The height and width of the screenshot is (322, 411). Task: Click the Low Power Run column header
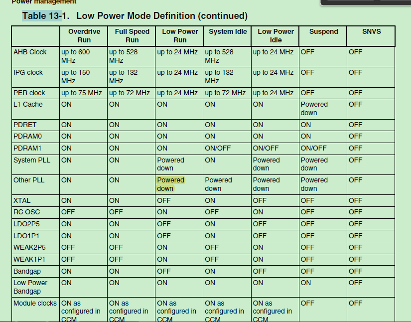pos(179,36)
